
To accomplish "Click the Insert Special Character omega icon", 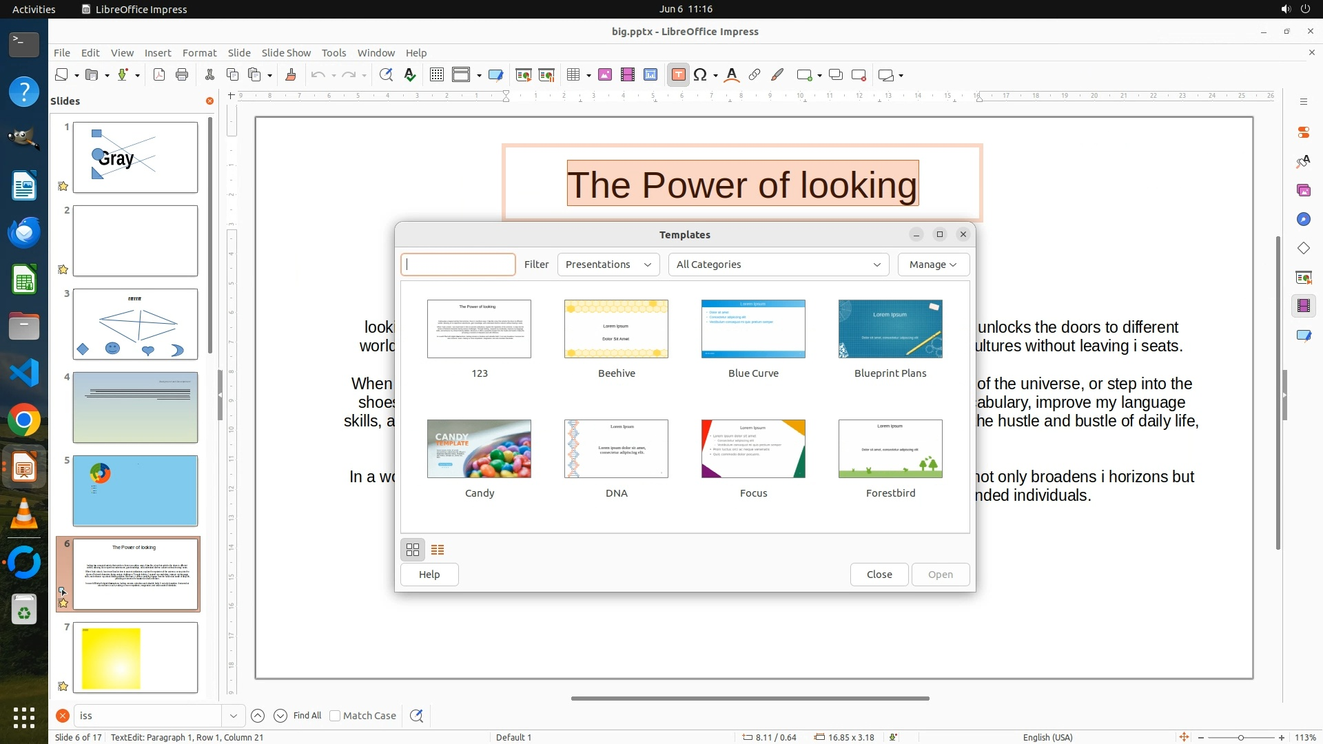I will pos(700,75).
